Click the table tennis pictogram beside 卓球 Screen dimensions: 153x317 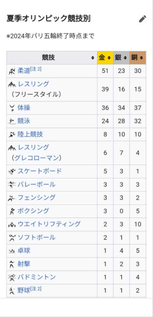[12, 251]
